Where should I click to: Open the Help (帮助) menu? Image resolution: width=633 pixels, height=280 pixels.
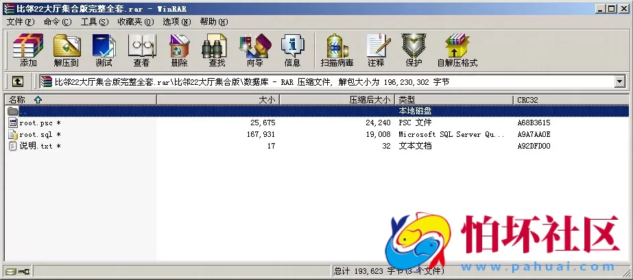(213, 22)
